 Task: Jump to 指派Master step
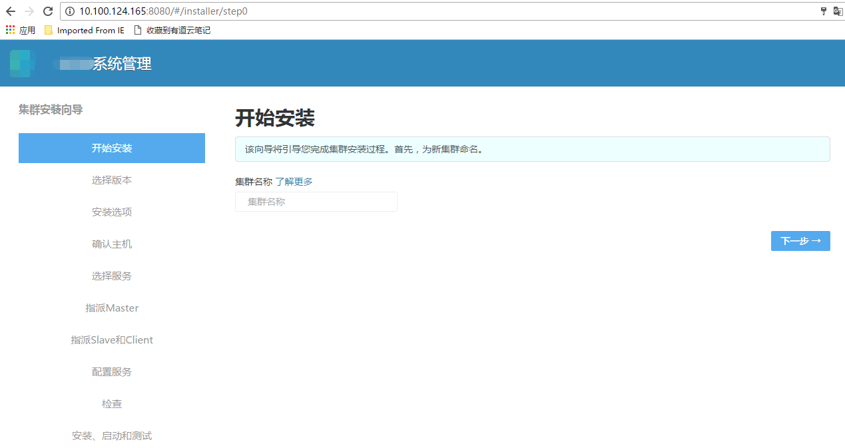pos(112,308)
